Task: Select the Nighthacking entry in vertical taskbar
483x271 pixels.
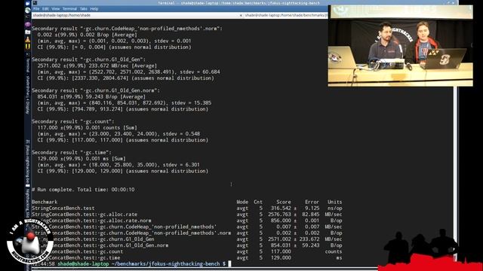Action: pyautogui.click(x=28, y=202)
